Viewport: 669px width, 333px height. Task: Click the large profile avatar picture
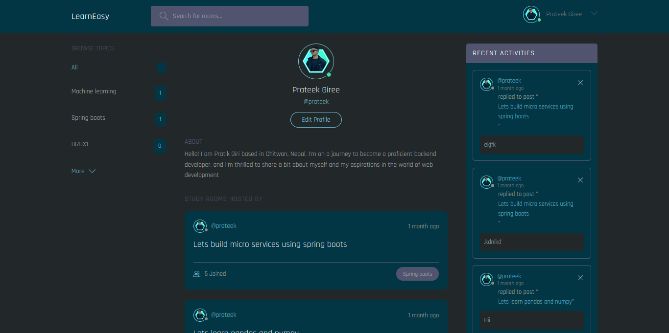click(316, 61)
